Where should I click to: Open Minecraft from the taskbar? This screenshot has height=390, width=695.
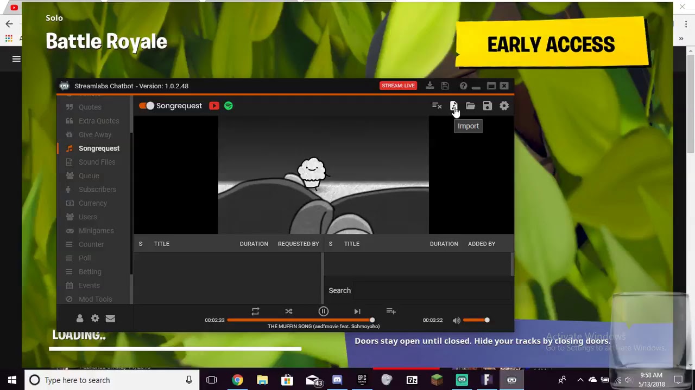pyautogui.click(x=437, y=380)
